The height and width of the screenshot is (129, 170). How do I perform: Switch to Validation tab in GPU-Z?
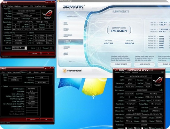[x=135, y=73]
